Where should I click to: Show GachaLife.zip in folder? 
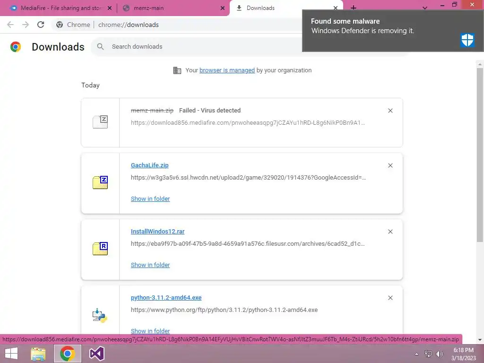point(150,199)
